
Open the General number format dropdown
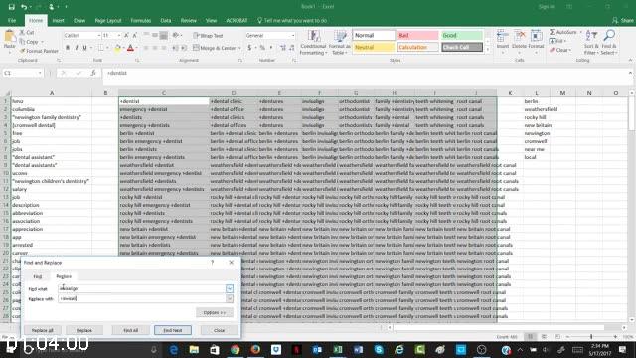[293, 36]
